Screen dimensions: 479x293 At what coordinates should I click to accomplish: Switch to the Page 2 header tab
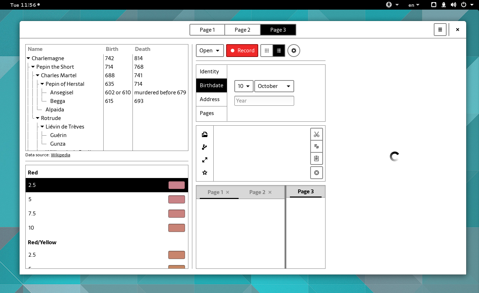pos(242,30)
